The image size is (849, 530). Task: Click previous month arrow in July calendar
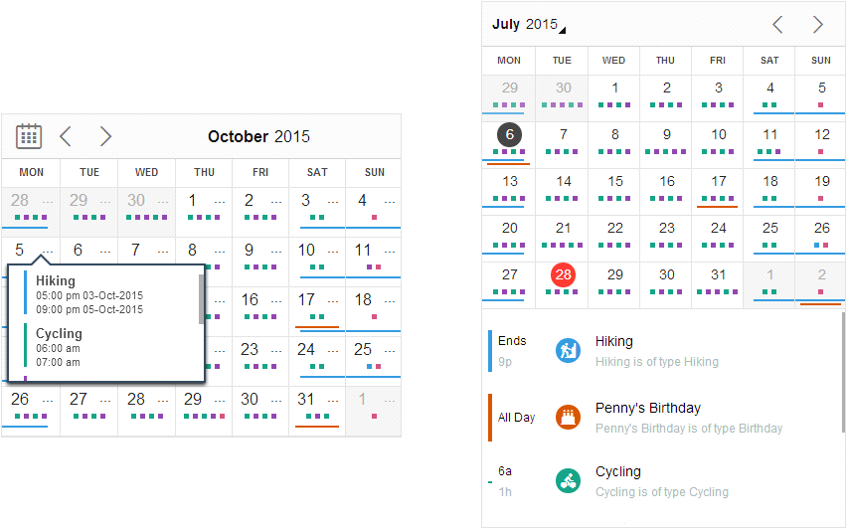777,24
